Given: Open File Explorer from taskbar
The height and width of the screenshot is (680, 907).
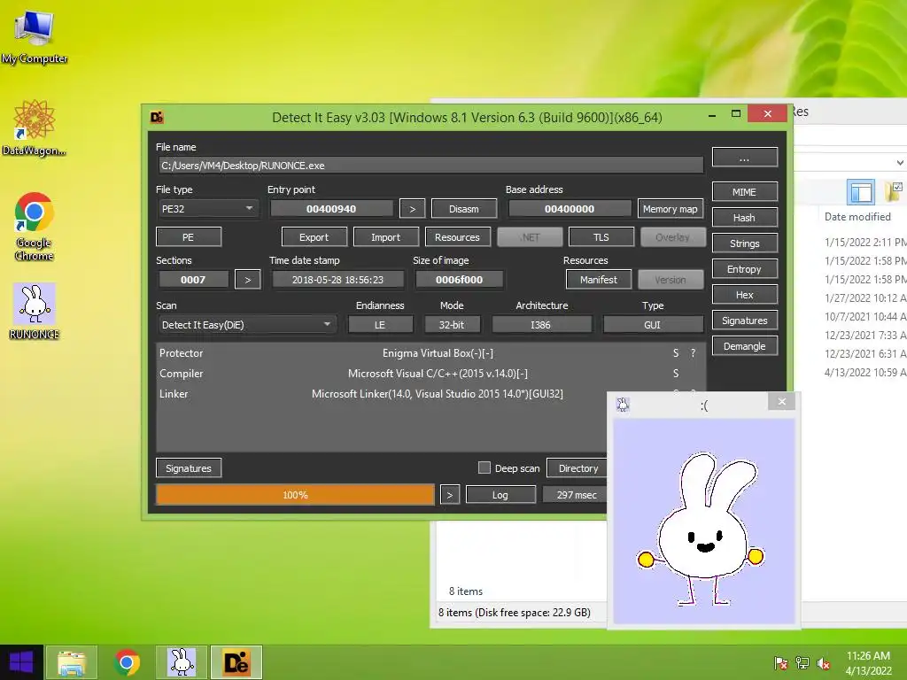Looking at the screenshot, I should (71, 662).
